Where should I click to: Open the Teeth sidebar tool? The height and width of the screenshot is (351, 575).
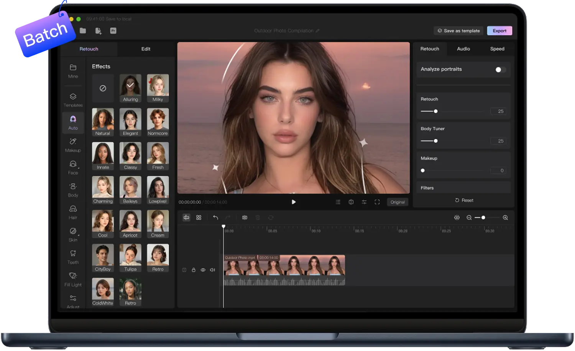(x=73, y=257)
